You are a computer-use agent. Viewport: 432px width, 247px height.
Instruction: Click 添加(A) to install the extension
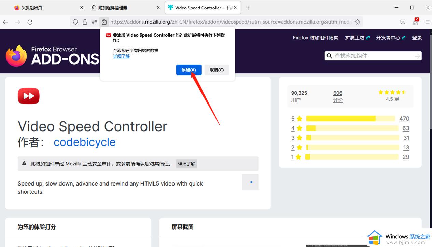tap(189, 70)
